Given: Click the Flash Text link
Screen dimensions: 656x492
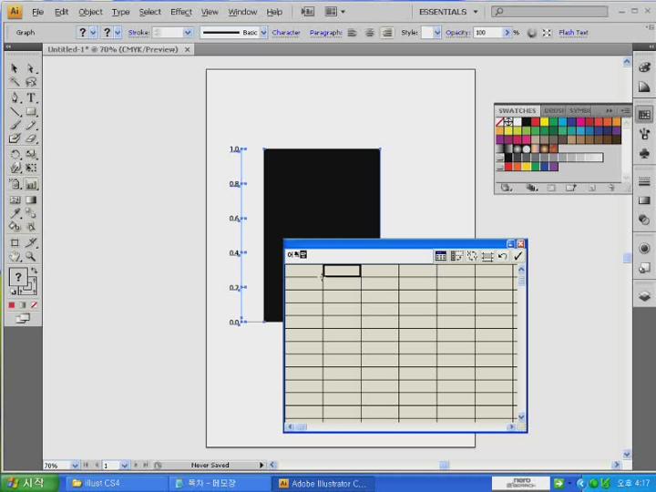Looking at the screenshot, I should click(x=573, y=33).
